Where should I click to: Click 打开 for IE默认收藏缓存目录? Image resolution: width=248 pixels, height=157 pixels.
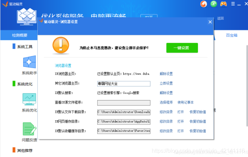click(181, 131)
